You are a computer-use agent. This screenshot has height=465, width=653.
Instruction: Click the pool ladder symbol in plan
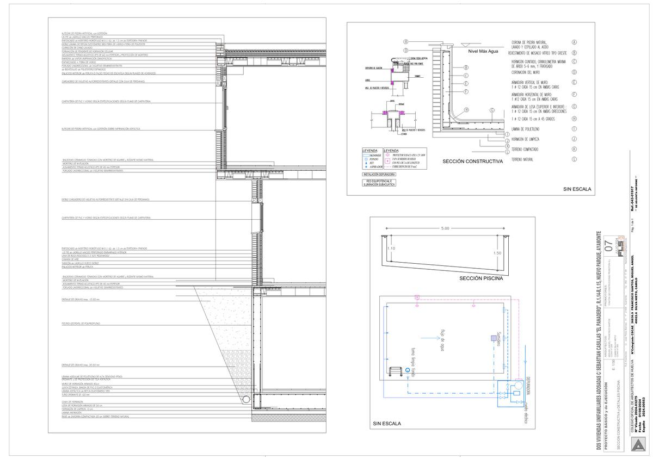tap(395, 372)
